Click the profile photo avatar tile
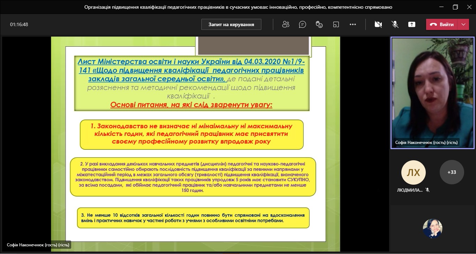 (x=432, y=228)
